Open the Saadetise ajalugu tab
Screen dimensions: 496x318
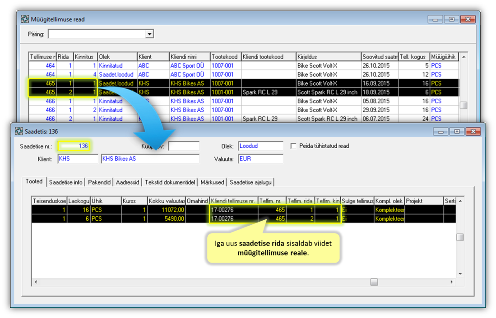tap(250, 182)
